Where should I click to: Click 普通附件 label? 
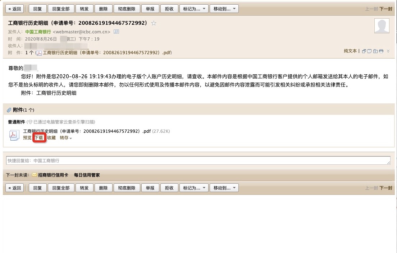(x=17, y=122)
